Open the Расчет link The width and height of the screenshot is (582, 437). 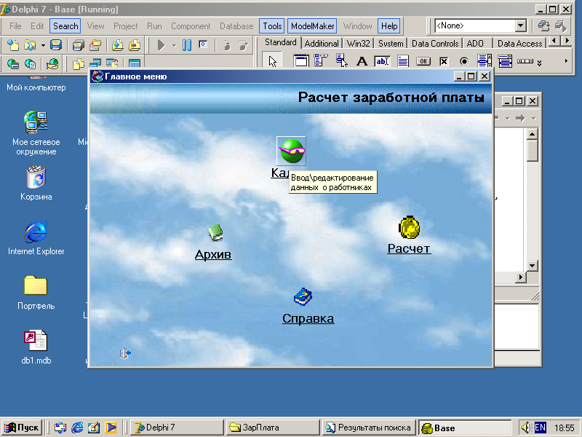(x=409, y=248)
